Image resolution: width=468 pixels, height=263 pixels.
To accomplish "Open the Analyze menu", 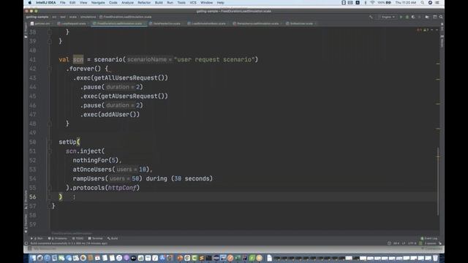I will pos(127,3).
